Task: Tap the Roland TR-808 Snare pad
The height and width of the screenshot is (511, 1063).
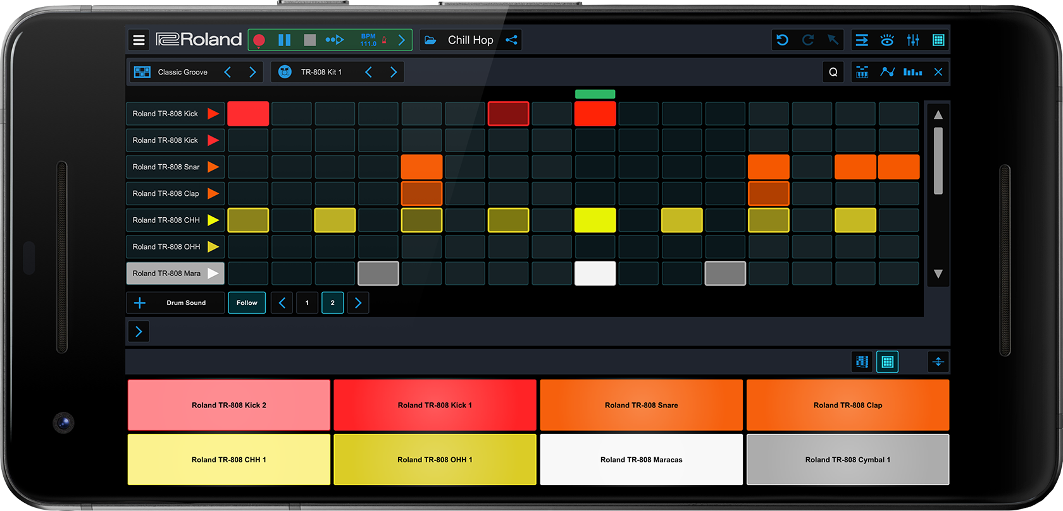Action: [x=641, y=405]
